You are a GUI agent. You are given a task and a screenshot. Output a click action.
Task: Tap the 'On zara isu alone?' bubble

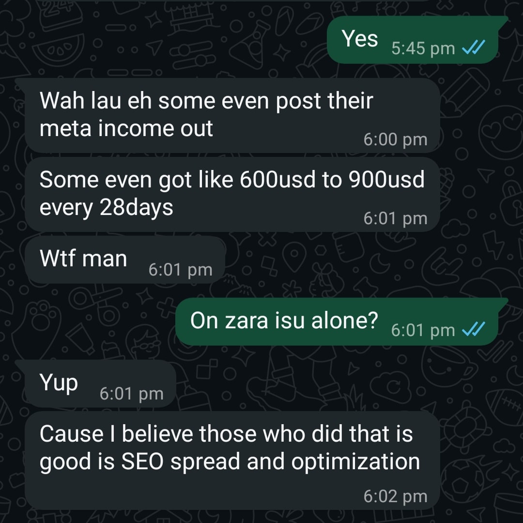pyautogui.click(x=337, y=322)
